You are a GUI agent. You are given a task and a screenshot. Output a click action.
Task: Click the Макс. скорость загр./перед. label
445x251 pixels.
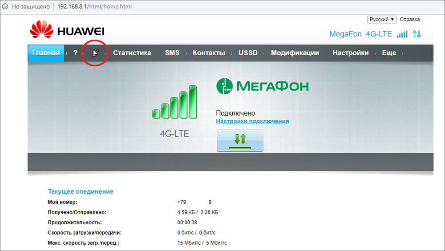click(x=84, y=243)
